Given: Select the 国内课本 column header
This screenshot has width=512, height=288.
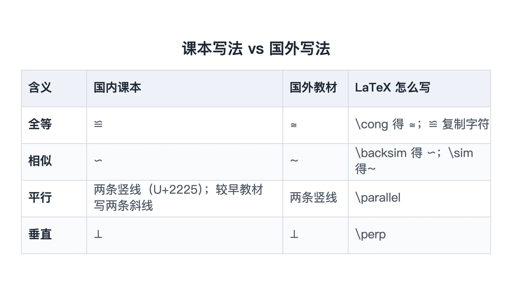Looking at the screenshot, I should click(117, 88).
